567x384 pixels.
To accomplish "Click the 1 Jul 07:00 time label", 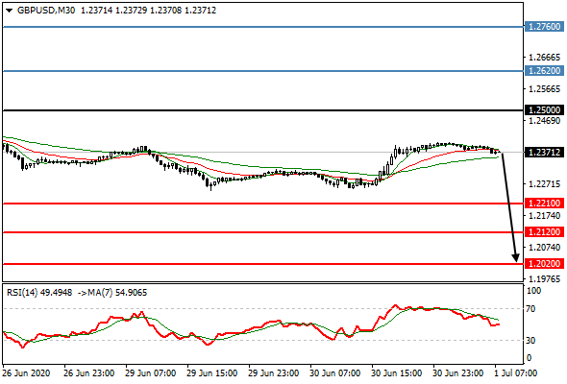I will pos(516,373).
